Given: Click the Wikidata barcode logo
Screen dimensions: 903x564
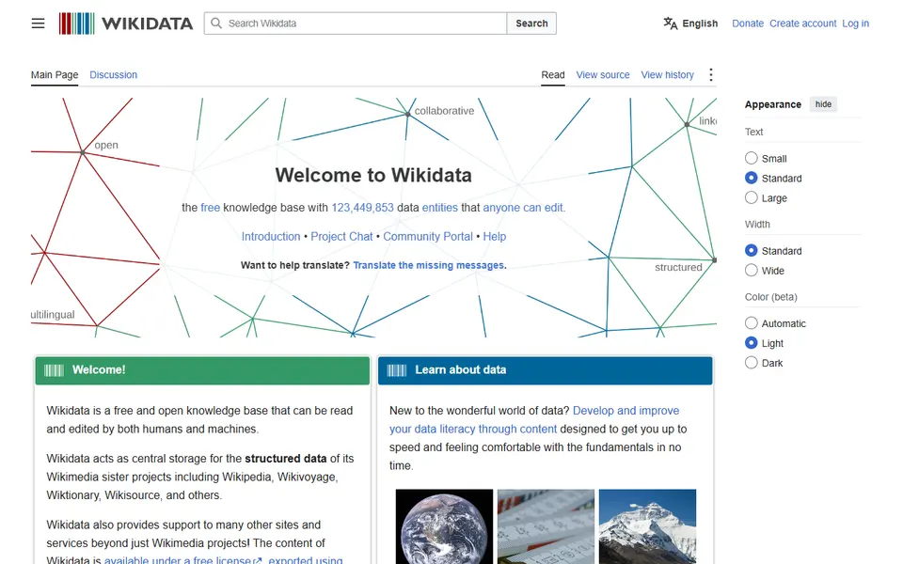Looking at the screenshot, I should 76,23.
